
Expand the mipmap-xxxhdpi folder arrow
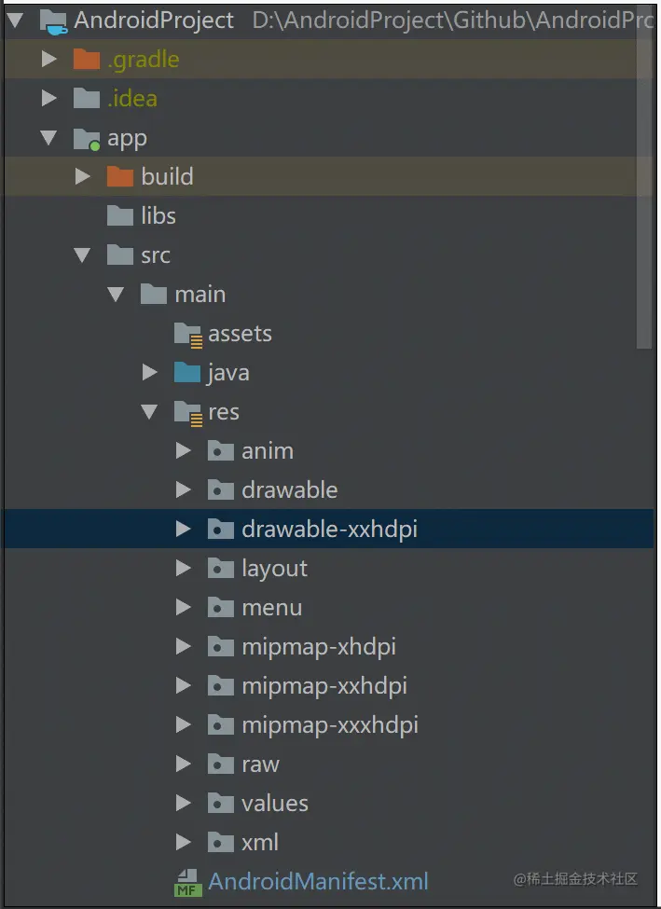pyautogui.click(x=184, y=724)
